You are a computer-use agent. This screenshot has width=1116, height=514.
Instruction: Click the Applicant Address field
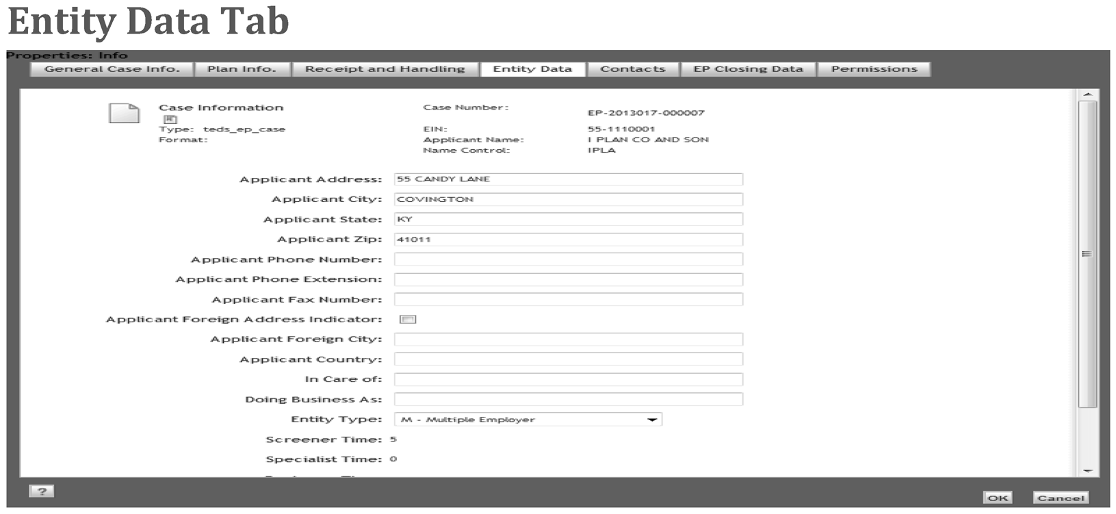pos(568,179)
